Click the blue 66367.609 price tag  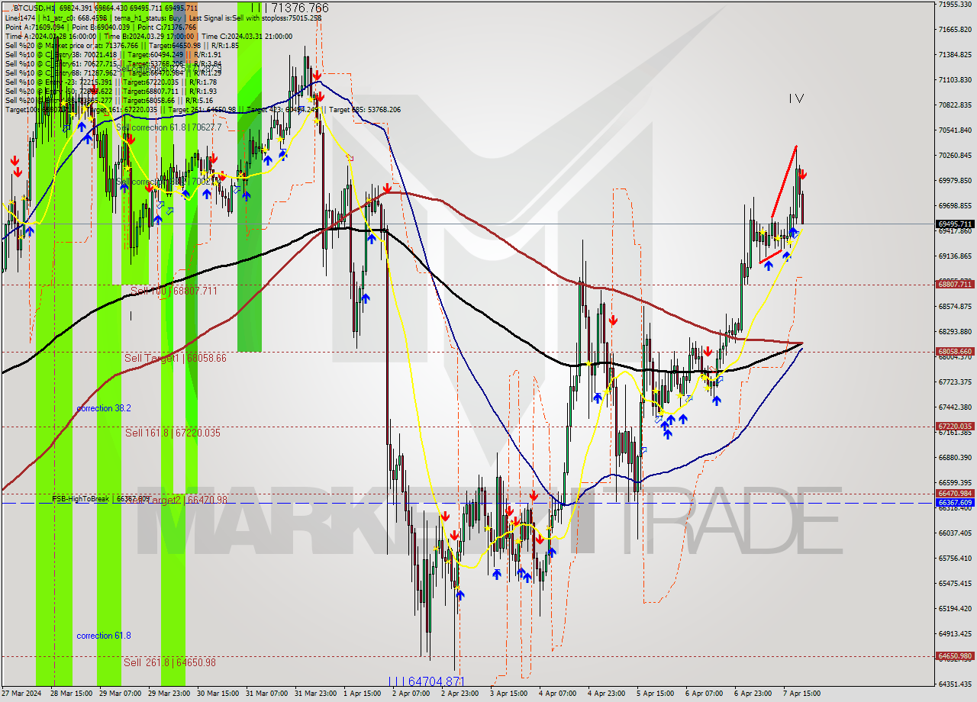[954, 503]
